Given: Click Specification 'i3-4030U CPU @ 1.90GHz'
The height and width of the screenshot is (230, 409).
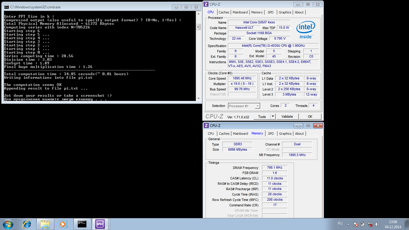Looking at the screenshot, I should (x=273, y=46).
